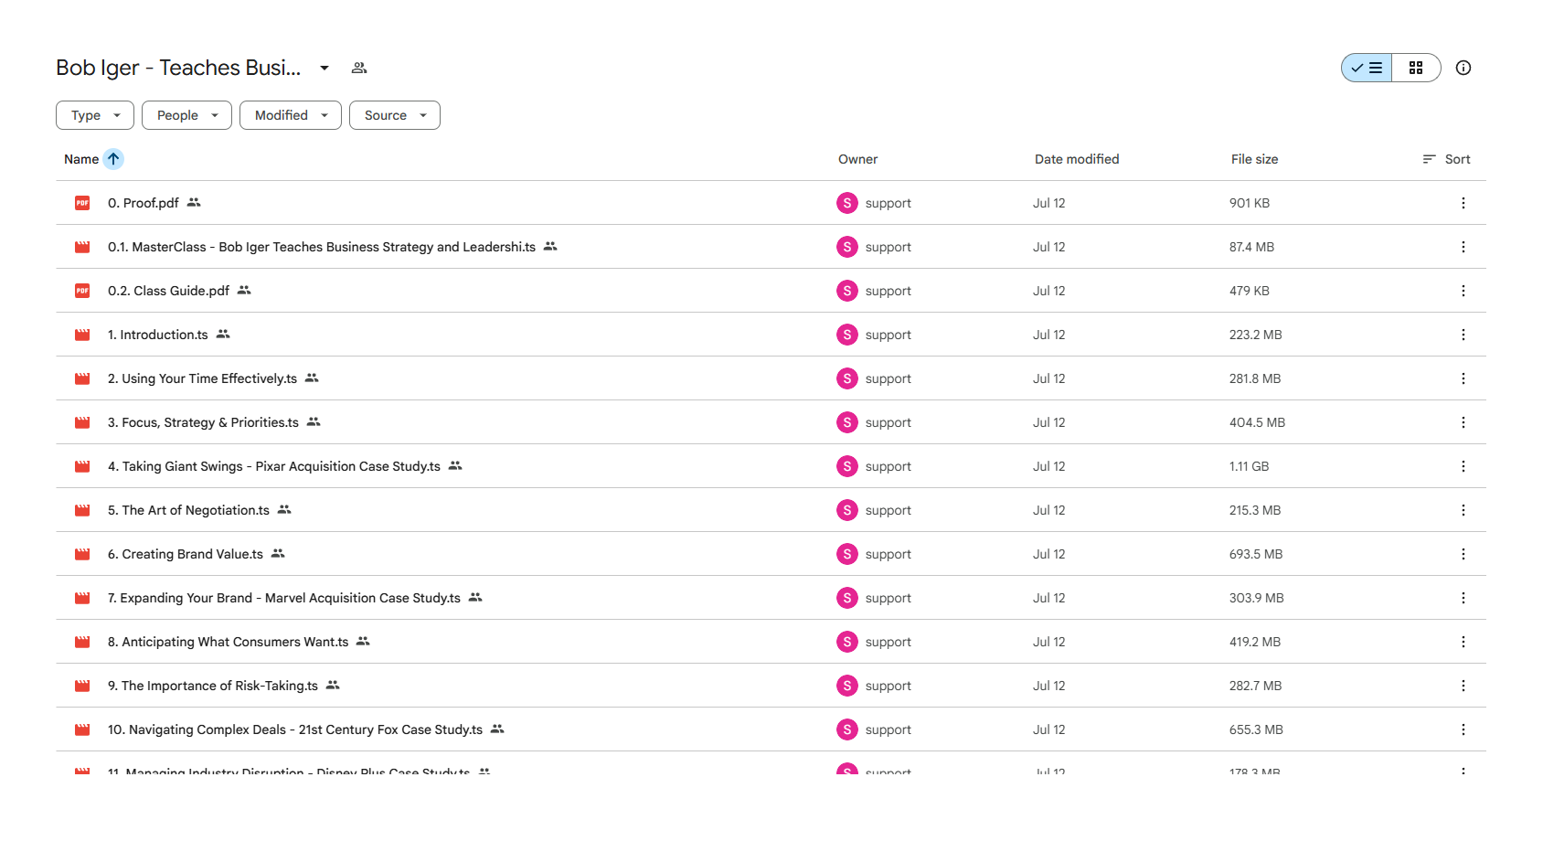Open more actions for 0. Proof.pdf
Image resolution: width=1543 pixels, height=841 pixels.
pyautogui.click(x=1463, y=203)
